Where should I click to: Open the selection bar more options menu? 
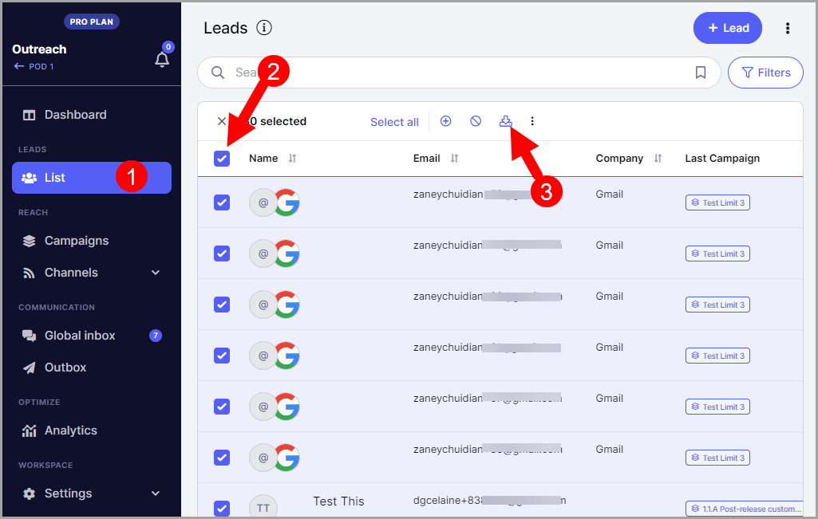click(532, 121)
